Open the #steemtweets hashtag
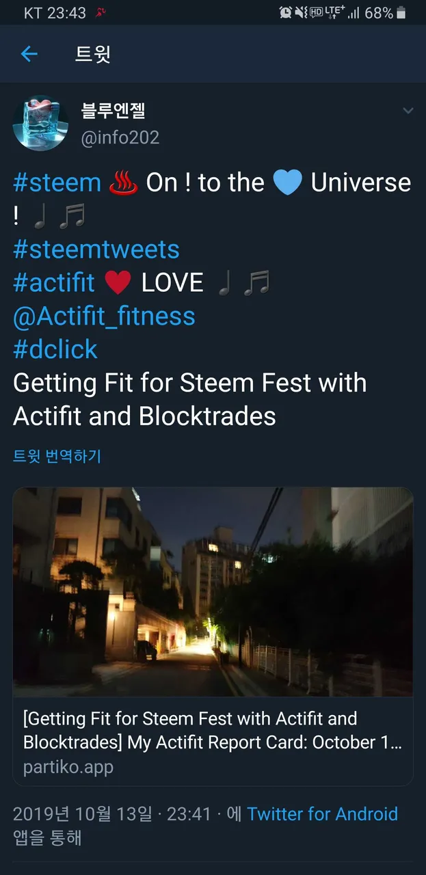The height and width of the screenshot is (875, 426). click(x=96, y=249)
